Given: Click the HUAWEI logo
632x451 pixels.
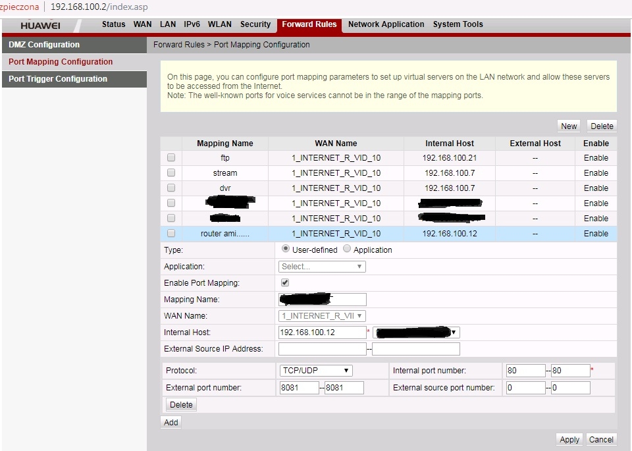Looking at the screenshot, I should click(x=40, y=25).
